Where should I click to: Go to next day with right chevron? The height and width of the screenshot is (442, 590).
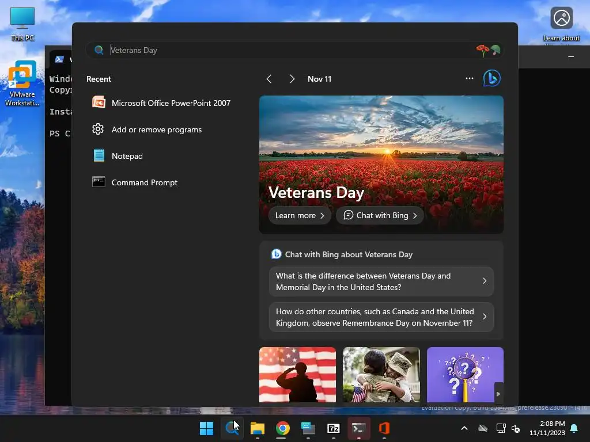292,79
